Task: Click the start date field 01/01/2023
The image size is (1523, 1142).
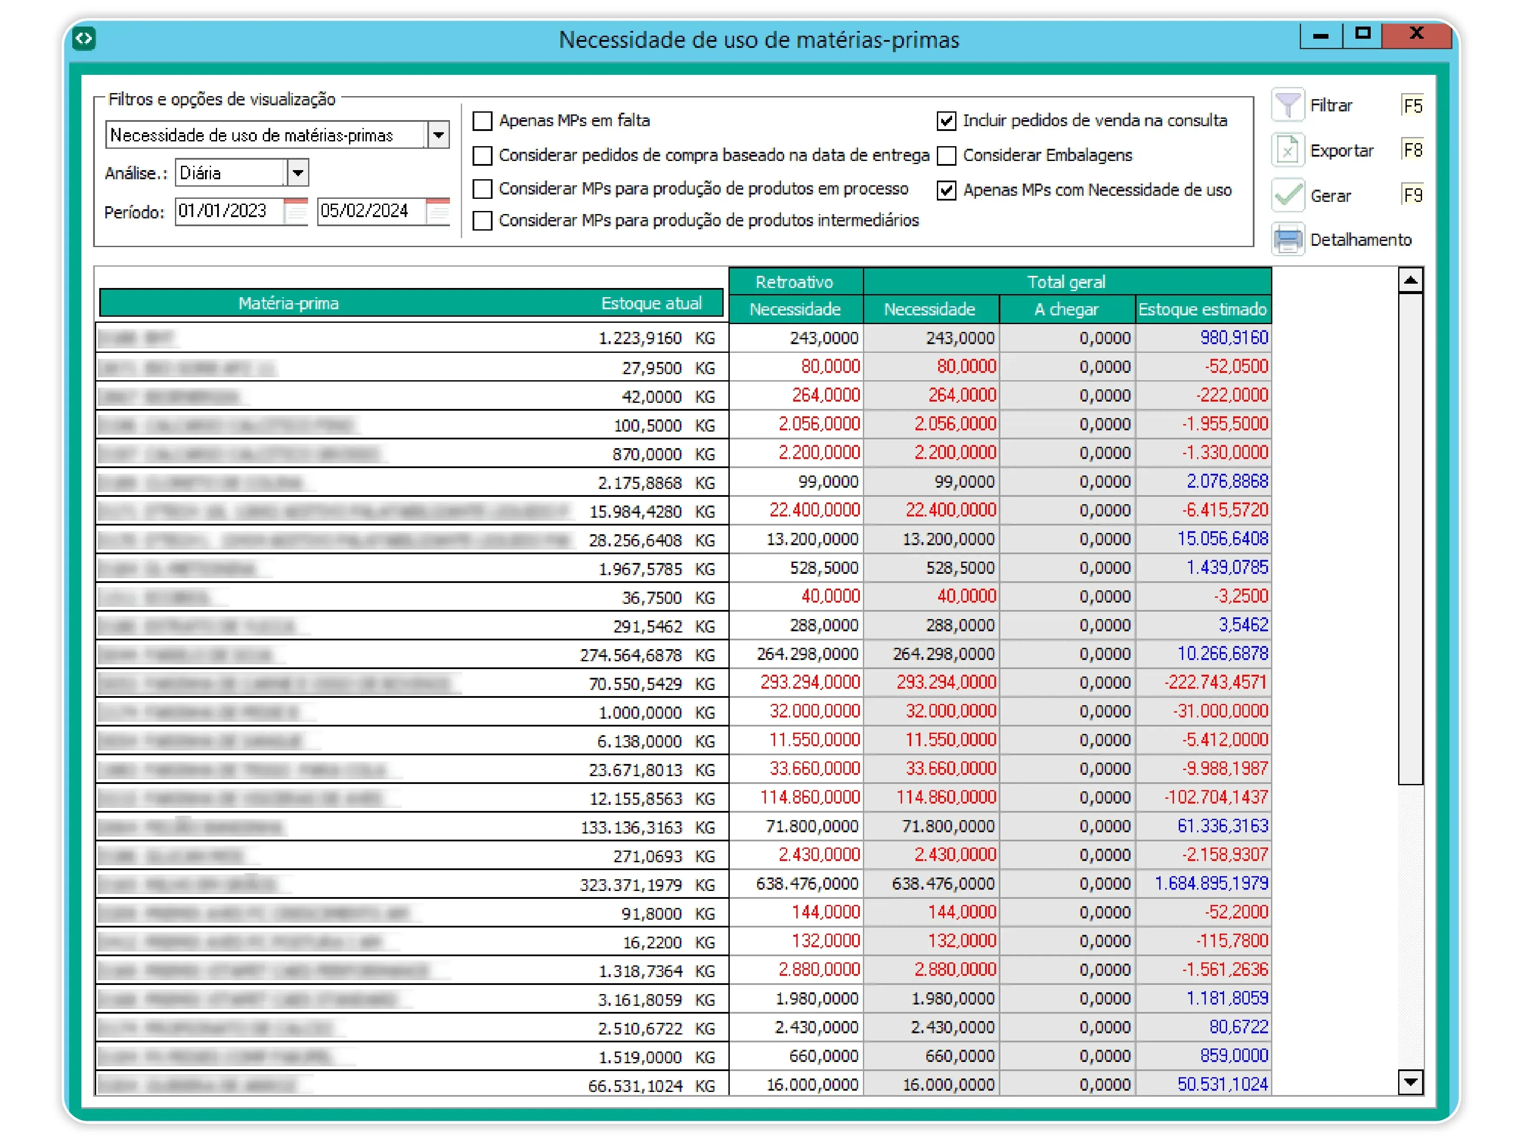Action: [x=229, y=211]
